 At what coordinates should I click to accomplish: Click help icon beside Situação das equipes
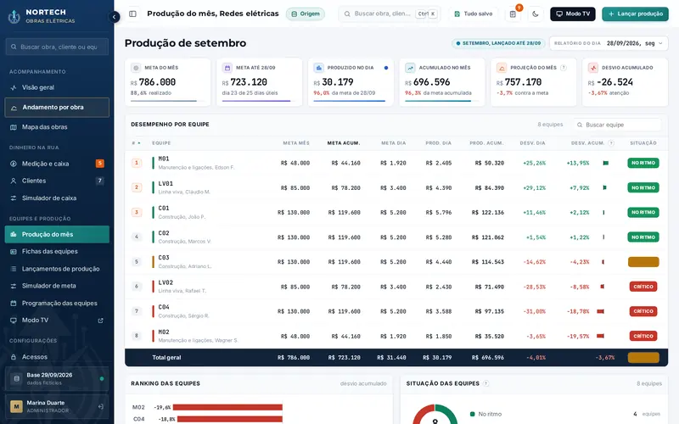486,383
